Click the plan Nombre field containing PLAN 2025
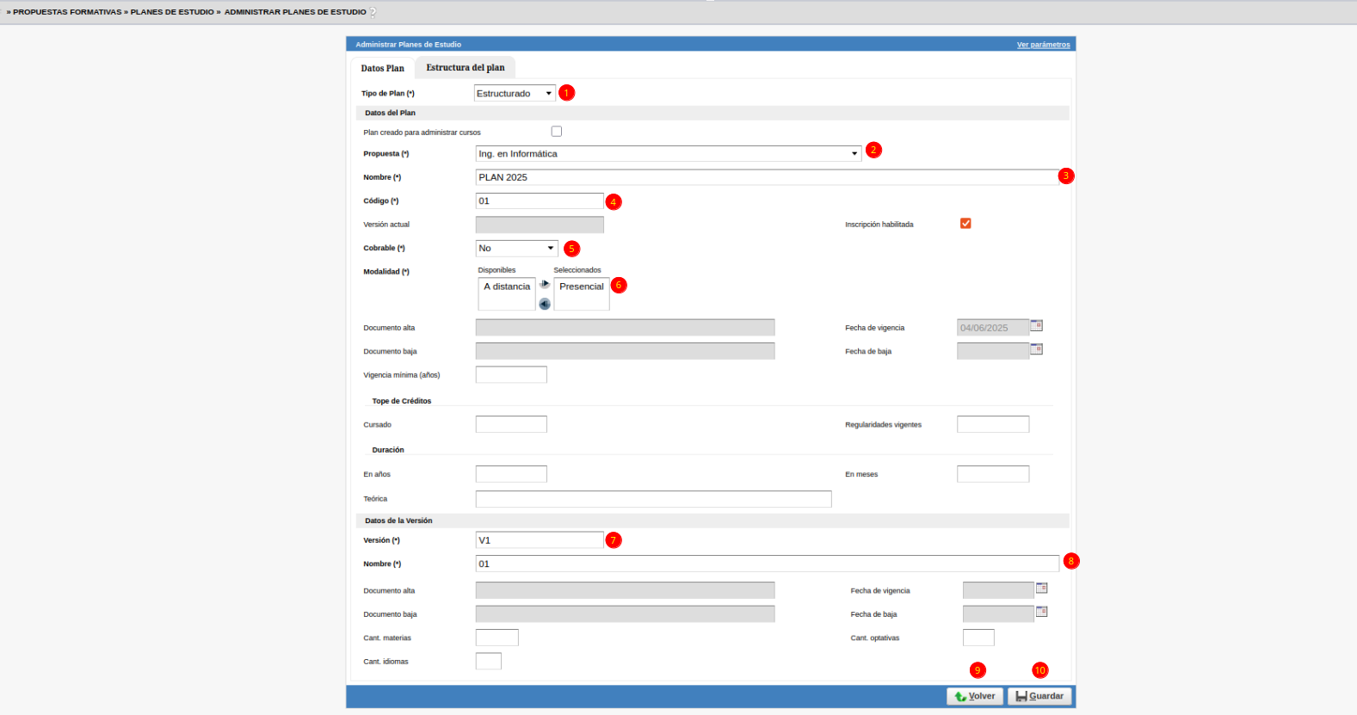This screenshot has height=715, width=1357. pos(766,177)
